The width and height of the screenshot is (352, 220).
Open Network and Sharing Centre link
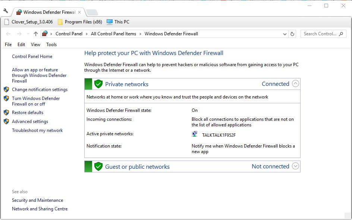point(40,209)
